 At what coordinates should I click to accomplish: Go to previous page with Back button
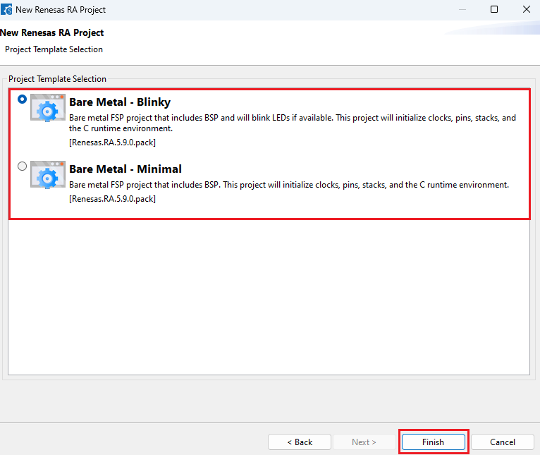coord(300,442)
